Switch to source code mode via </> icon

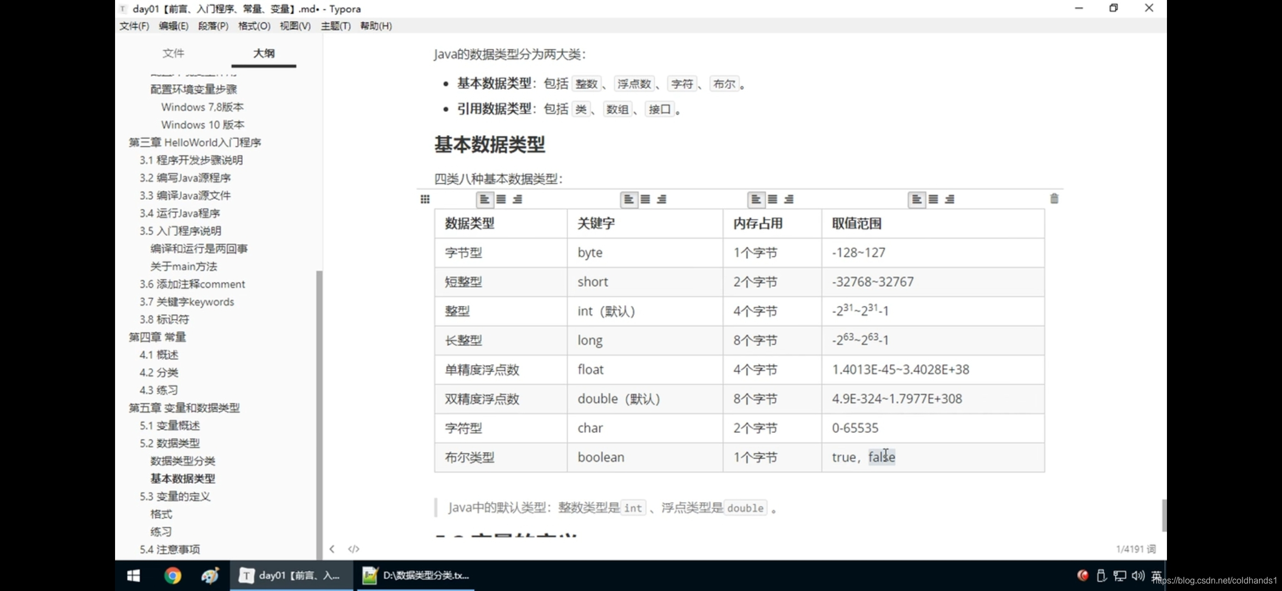[354, 548]
